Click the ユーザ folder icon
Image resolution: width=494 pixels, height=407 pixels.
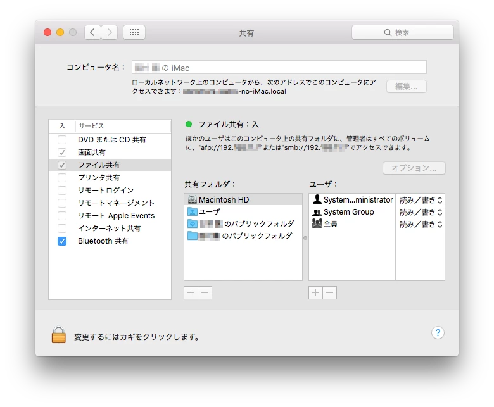[x=192, y=211]
